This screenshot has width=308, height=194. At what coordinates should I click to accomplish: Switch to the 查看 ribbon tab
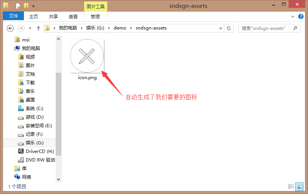[73, 16]
